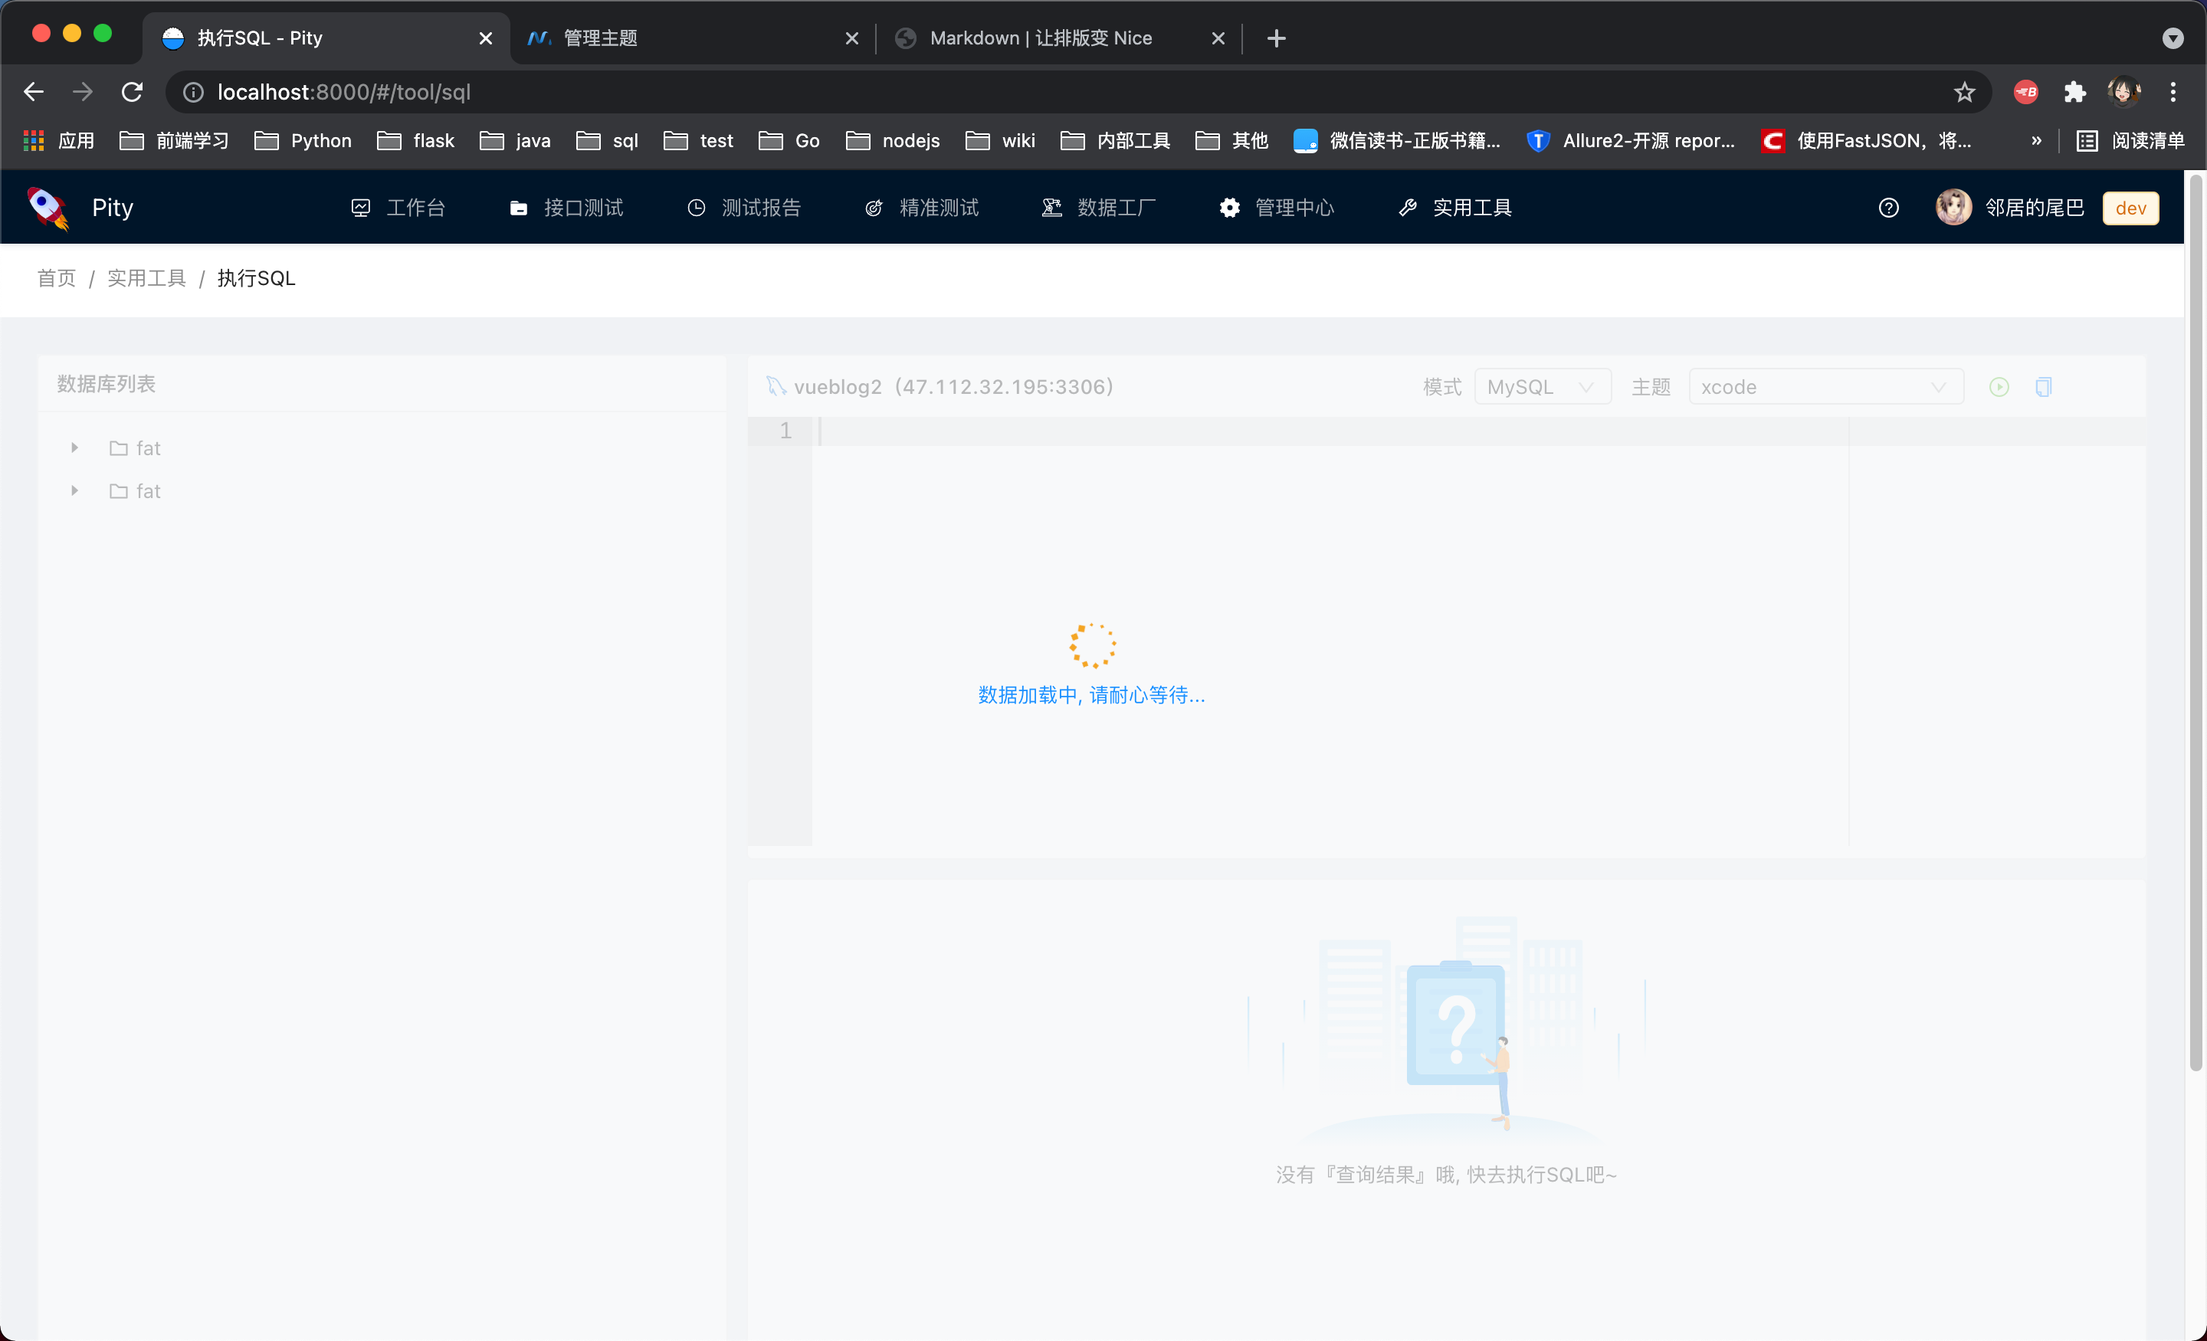Viewport: 2207px width, 1341px height.
Task: Go back in browser history
Action: [x=33, y=92]
